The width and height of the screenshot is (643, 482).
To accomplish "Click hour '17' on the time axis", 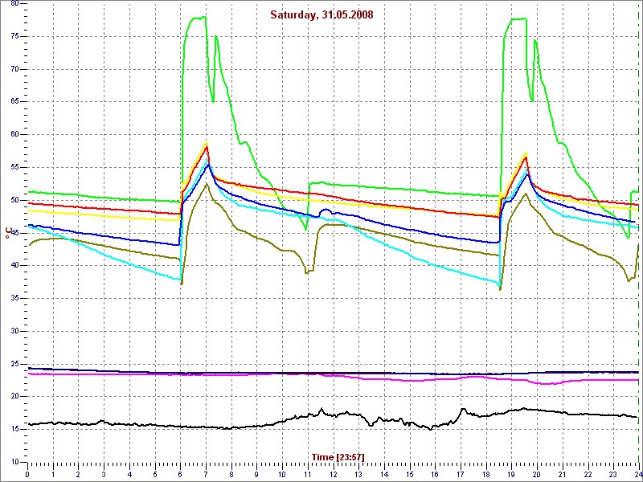I will [461, 475].
